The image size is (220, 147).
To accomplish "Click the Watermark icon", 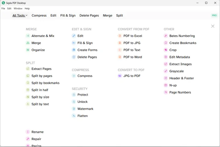I will 74,109.
